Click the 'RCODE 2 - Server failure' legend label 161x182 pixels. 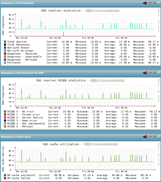pyautogui.click(x=25, y=118)
